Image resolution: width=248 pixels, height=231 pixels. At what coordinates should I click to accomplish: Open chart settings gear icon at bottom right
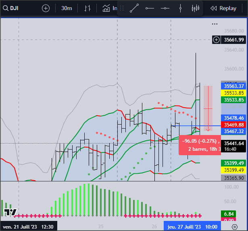point(235,227)
